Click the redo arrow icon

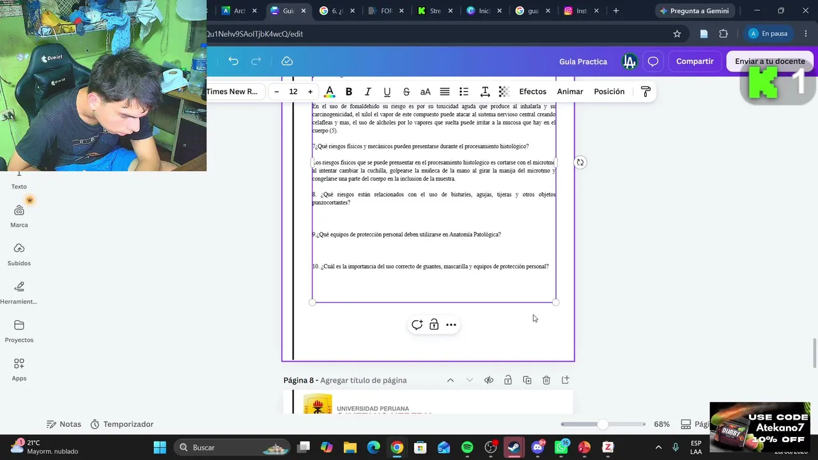click(x=256, y=61)
